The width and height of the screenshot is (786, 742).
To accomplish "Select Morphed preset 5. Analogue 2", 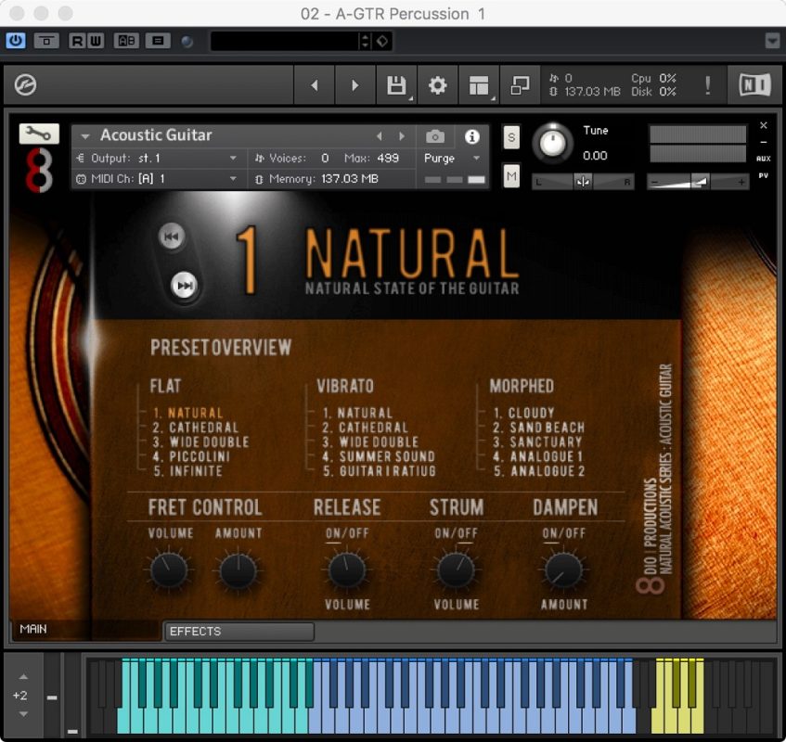I will click(539, 471).
